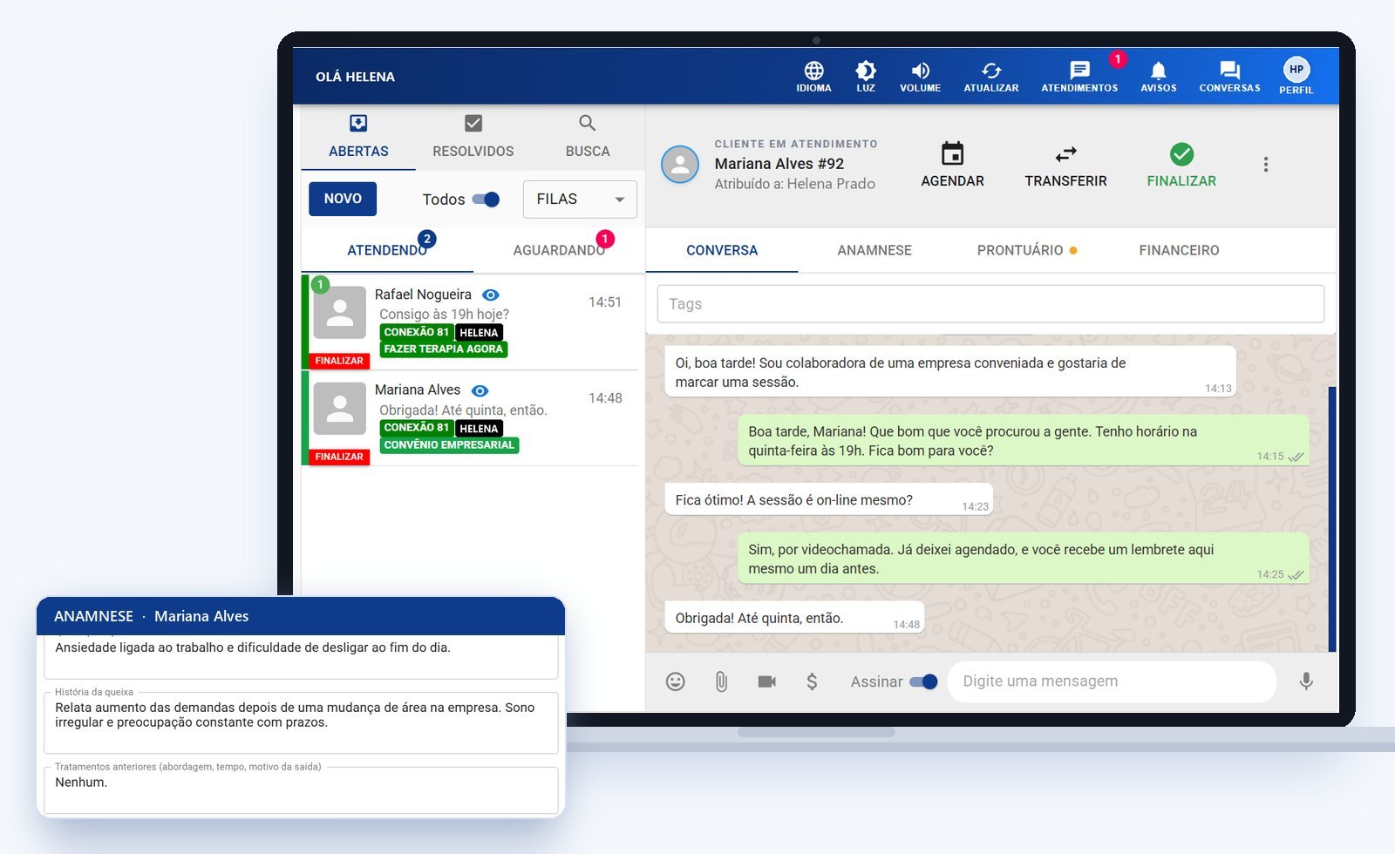Switch to the Abertas tab
Viewport: 1395px width, 854px height.
pos(358,137)
